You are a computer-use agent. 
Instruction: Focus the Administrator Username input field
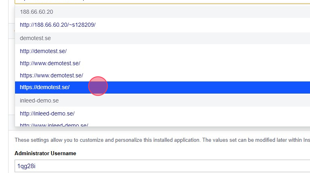(x=162, y=166)
